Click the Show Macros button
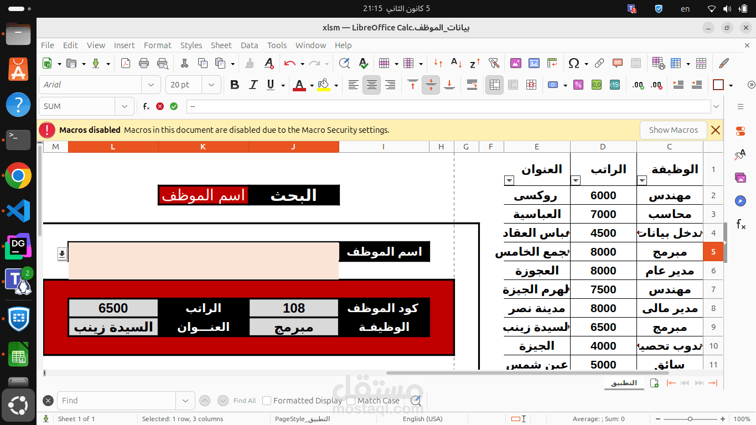 pyautogui.click(x=674, y=130)
